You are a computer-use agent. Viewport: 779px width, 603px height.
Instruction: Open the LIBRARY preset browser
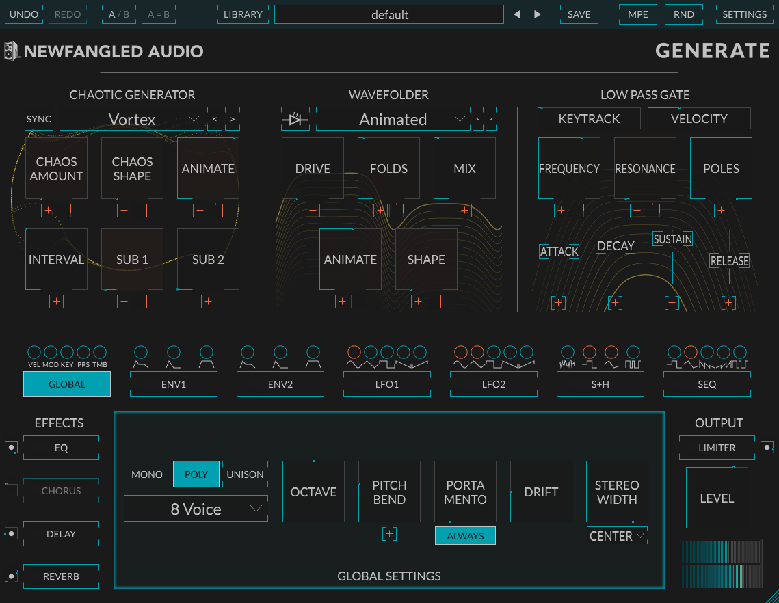pyautogui.click(x=243, y=14)
